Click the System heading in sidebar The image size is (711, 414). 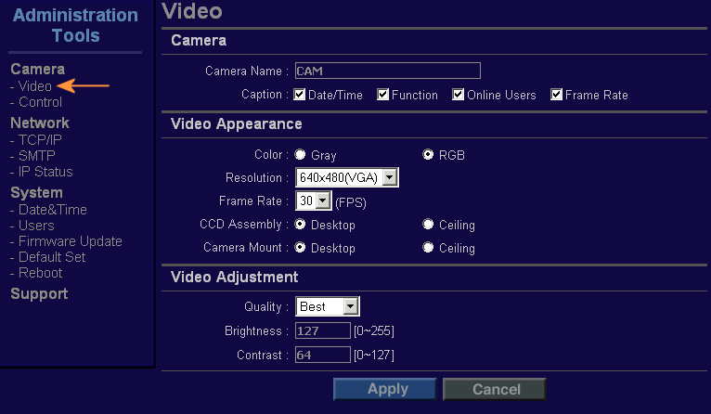pos(37,193)
